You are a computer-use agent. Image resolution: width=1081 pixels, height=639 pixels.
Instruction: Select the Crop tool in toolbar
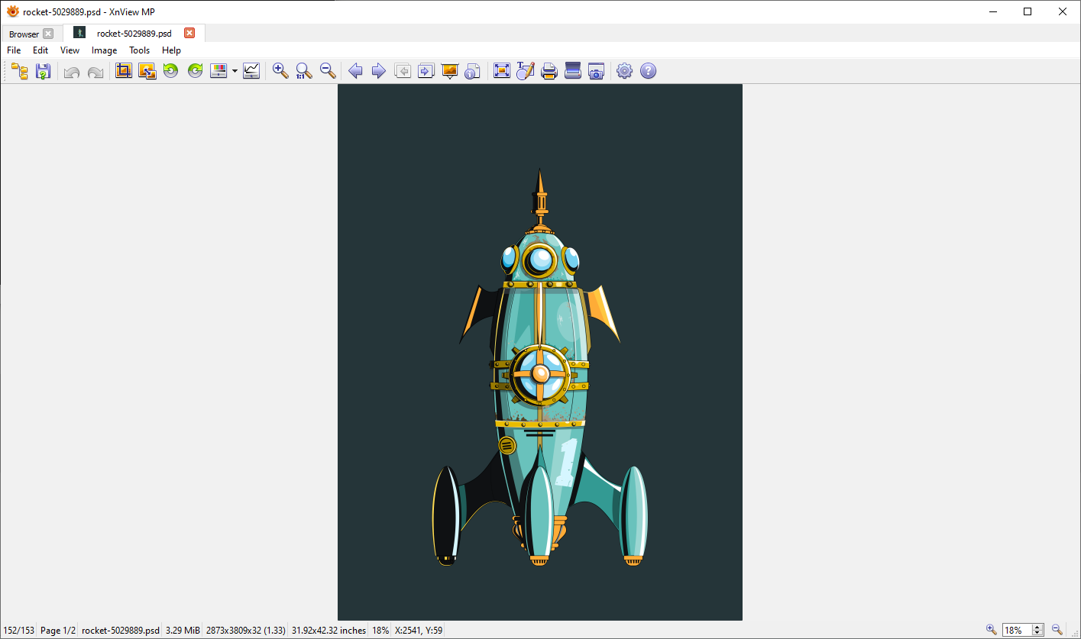[123, 71]
